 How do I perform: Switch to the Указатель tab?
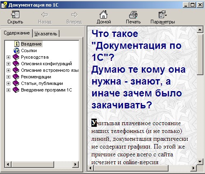[x=46, y=34]
